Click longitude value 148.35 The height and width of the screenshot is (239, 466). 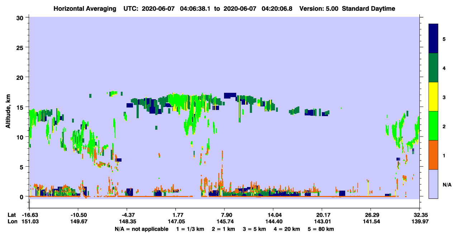coord(127,222)
